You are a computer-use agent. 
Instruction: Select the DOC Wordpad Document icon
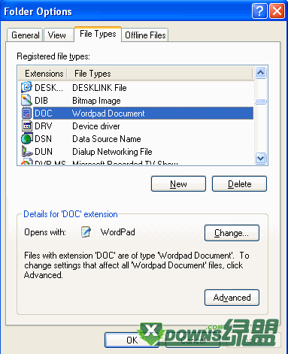coord(26,113)
